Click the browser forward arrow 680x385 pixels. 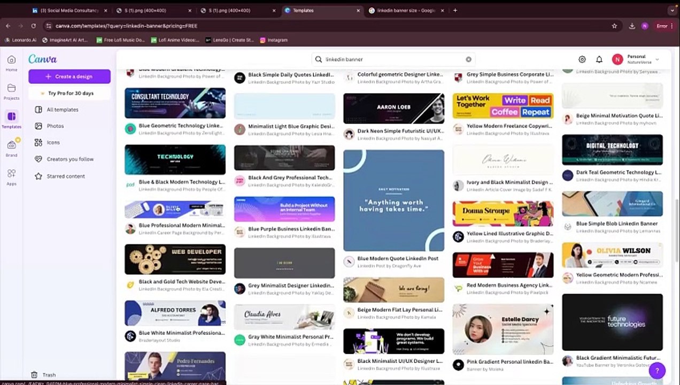pyautogui.click(x=20, y=26)
